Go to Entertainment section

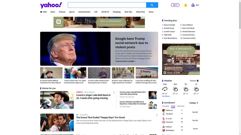click(x=84, y=12)
